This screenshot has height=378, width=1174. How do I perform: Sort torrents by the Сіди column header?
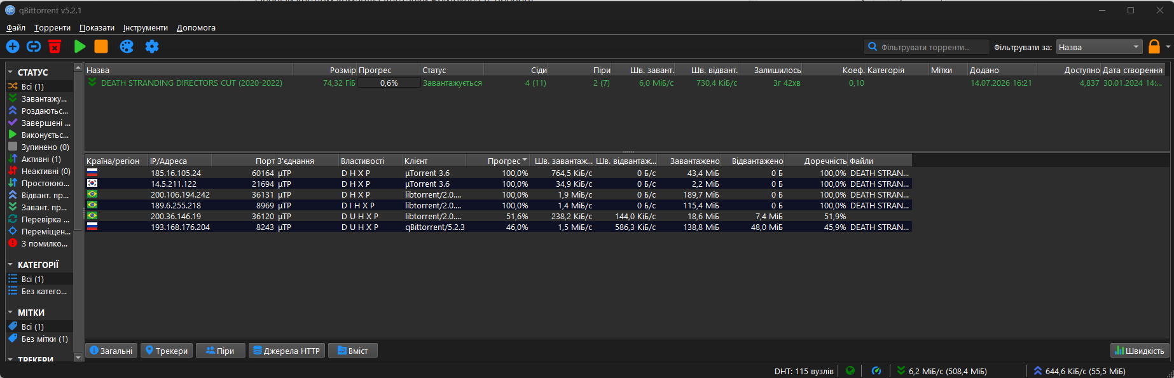click(516, 70)
